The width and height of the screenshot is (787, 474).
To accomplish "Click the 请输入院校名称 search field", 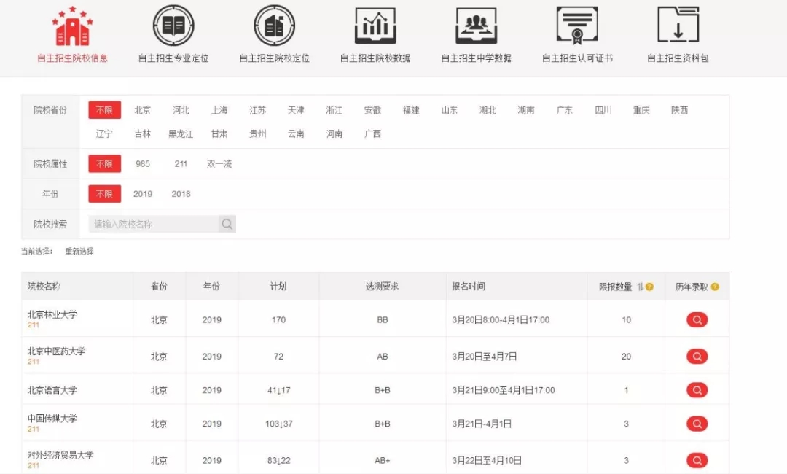I will (153, 225).
